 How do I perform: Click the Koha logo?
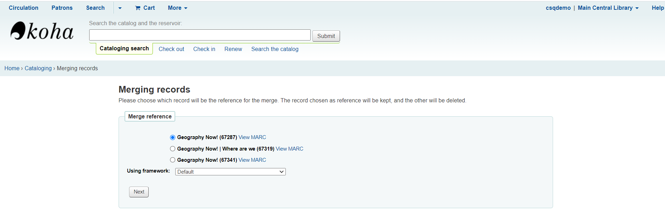tap(42, 31)
